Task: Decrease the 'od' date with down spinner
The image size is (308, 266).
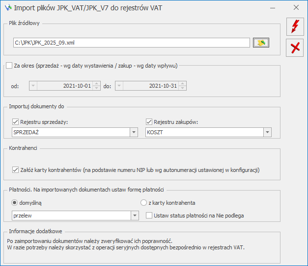Action: 96,88
